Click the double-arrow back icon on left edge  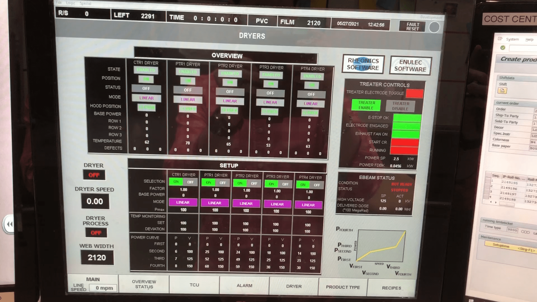click(9, 224)
